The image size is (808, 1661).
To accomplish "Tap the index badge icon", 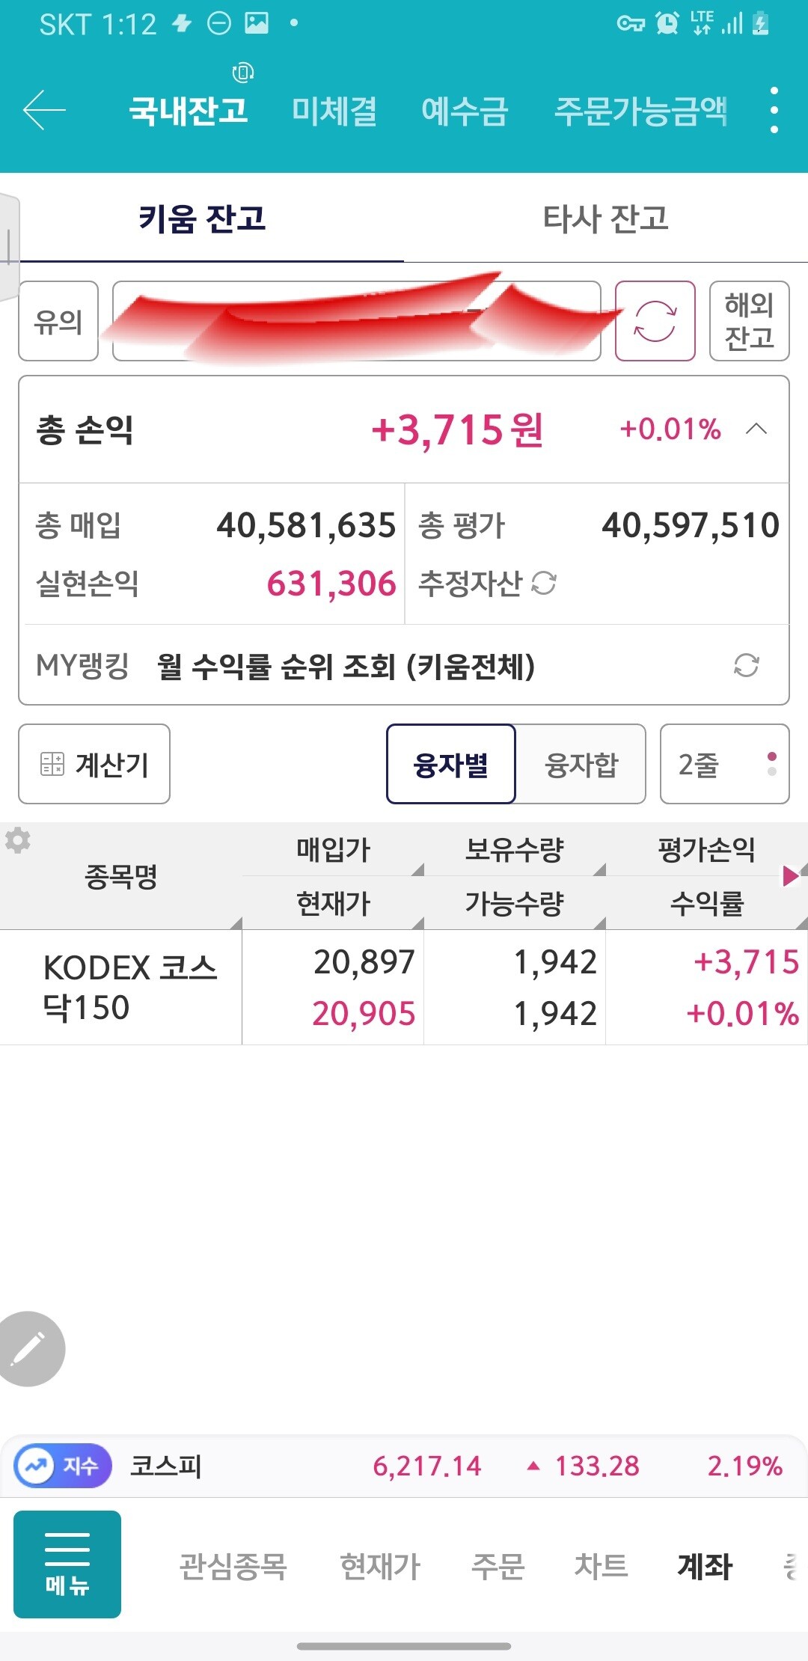I will pyautogui.click(x=63, y=1466).
